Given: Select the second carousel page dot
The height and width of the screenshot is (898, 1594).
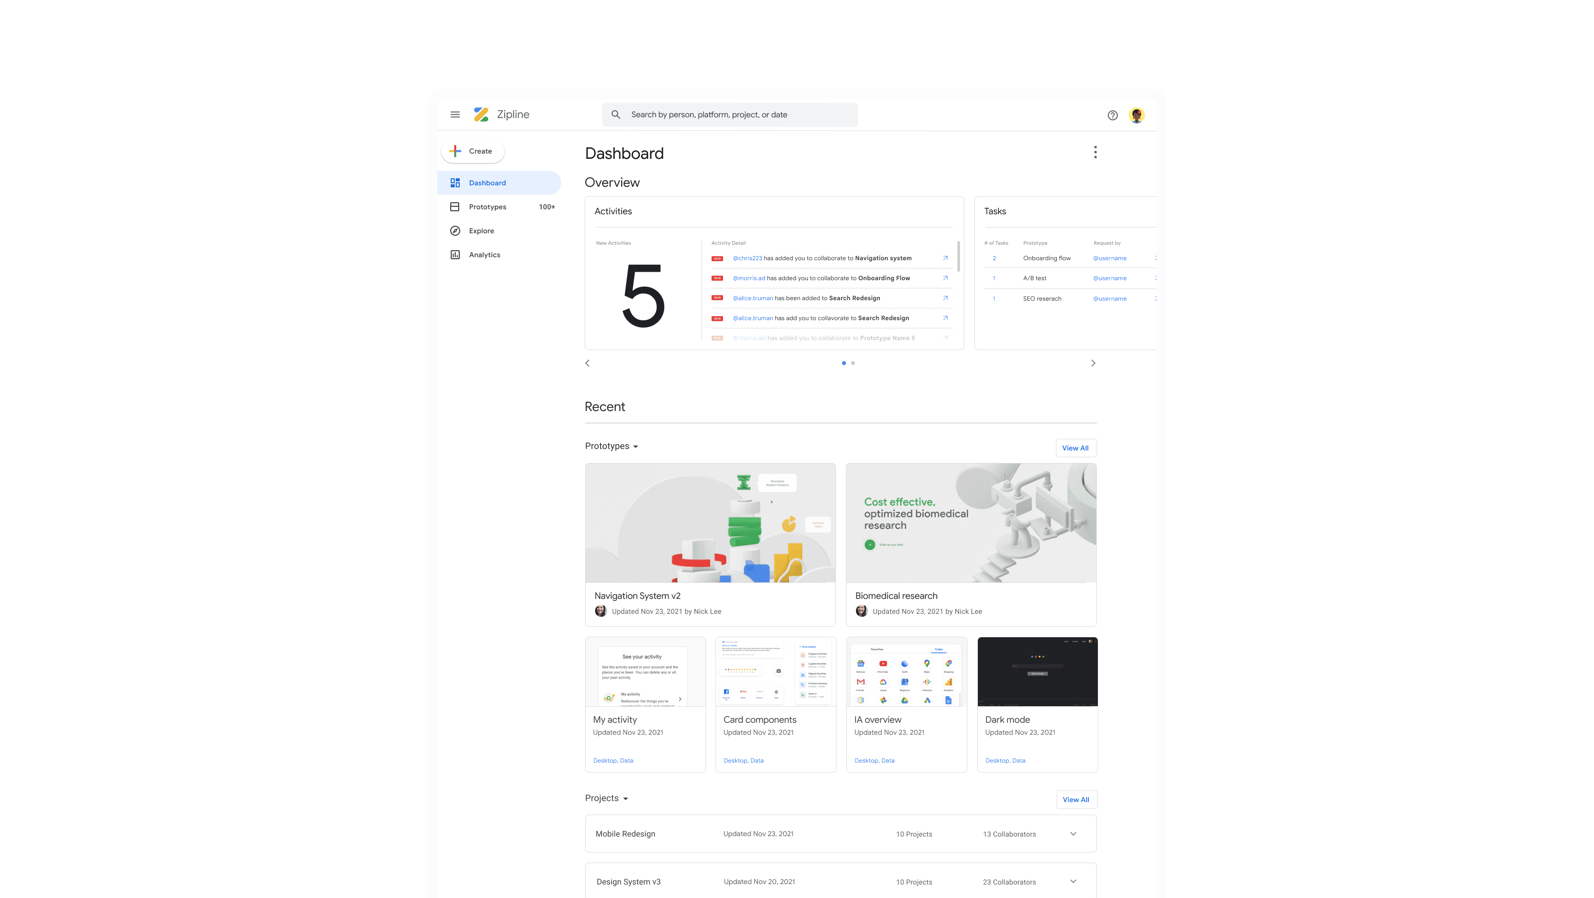Looking at the screenshot, I should [x=852, y=363].
